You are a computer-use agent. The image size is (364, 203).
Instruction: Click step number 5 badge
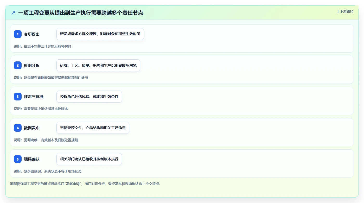18,159
